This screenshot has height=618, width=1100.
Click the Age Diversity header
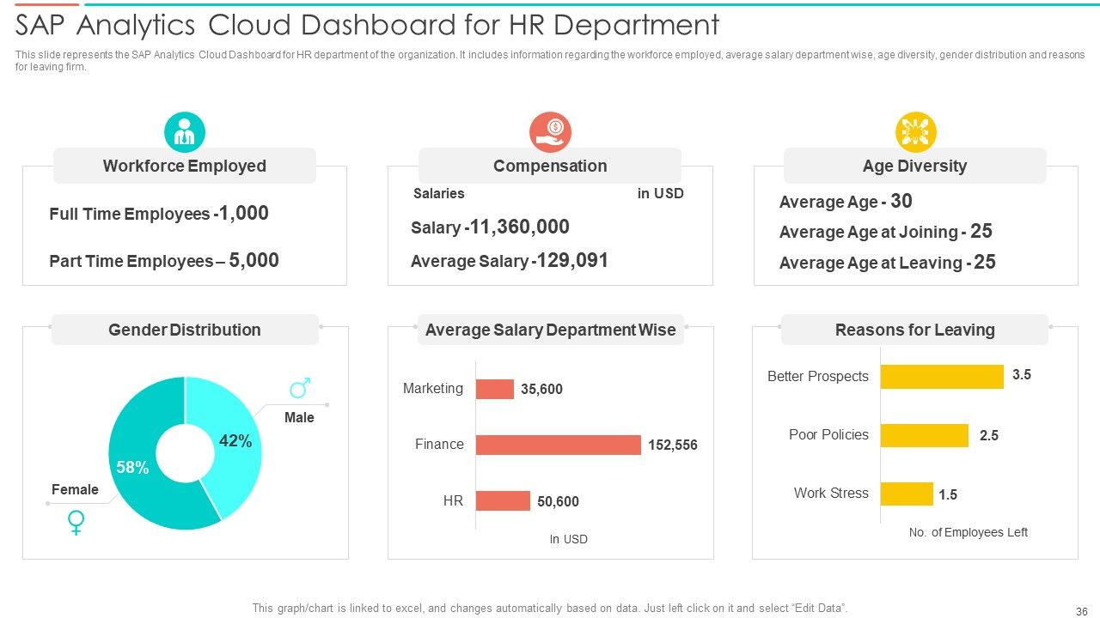pyautogui.click(x=915, y=166)
